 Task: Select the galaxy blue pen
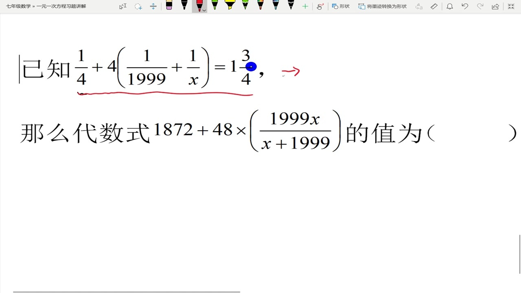click(x=276, y=5)
